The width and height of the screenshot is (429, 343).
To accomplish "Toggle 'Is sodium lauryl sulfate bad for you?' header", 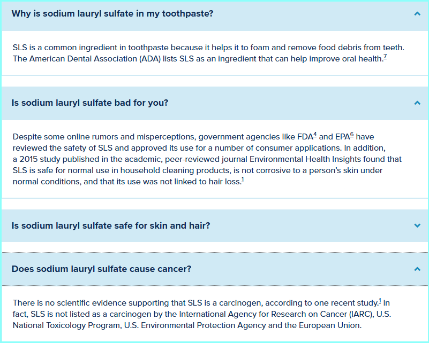I will [x=90, y=103].
